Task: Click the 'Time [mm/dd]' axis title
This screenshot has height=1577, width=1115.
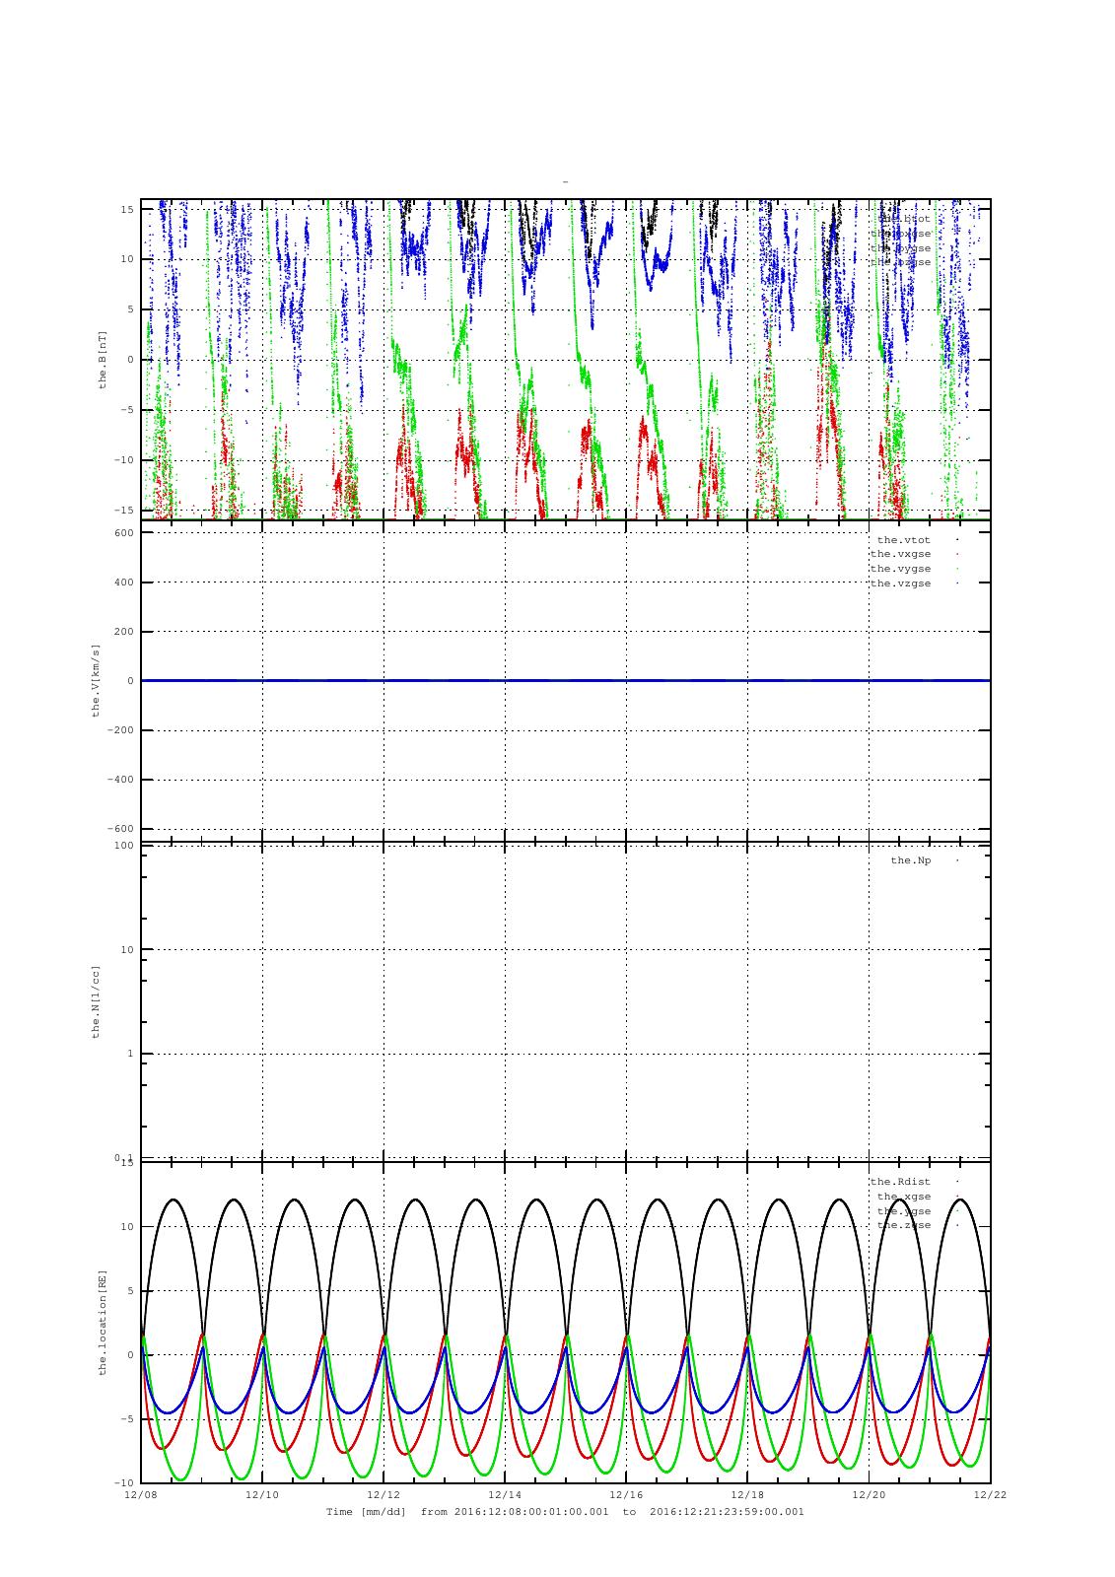Action: (367, 1512)
